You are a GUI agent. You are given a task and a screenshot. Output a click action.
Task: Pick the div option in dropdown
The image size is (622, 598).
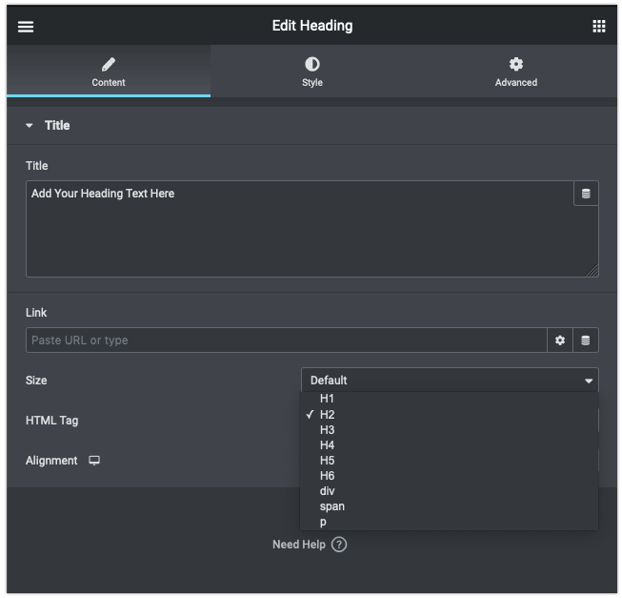[328, 491]
